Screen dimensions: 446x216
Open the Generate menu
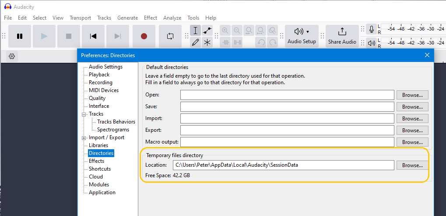point(128,17)
